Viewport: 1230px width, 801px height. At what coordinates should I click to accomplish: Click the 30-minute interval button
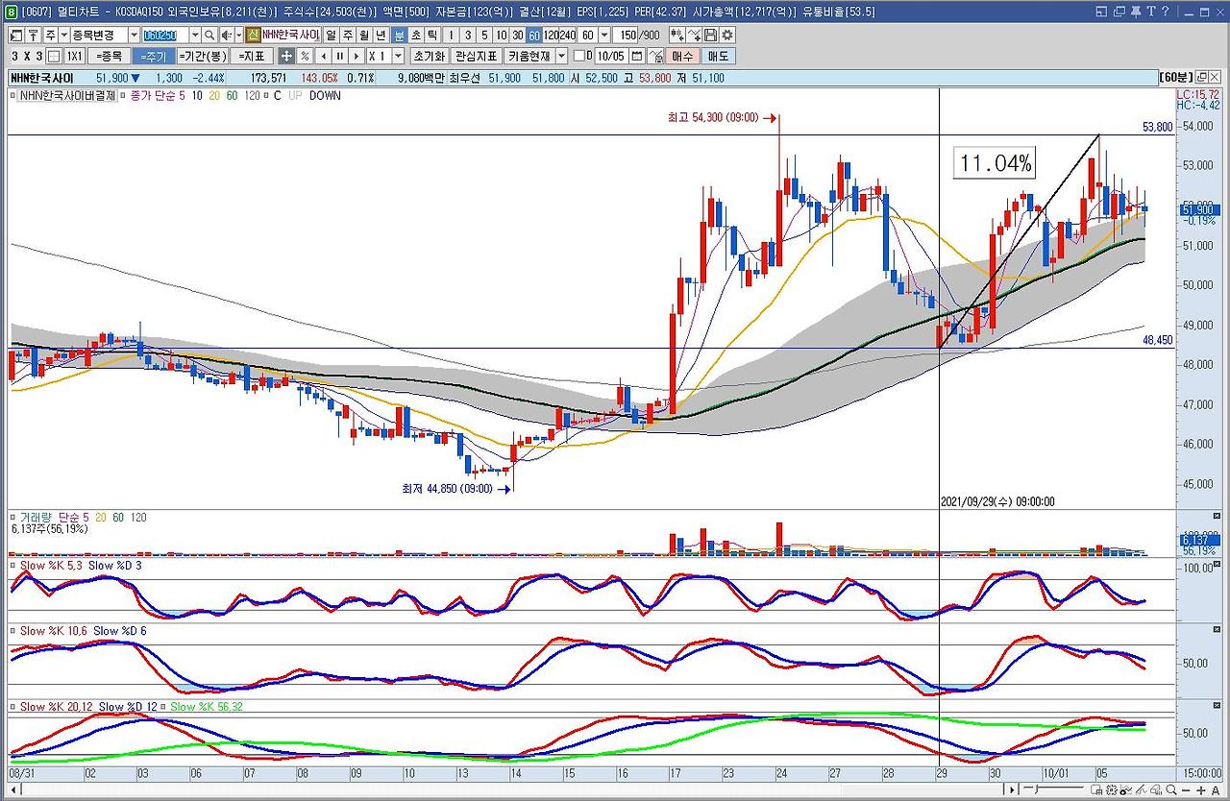pyautogui.click(x=518, y=35)
